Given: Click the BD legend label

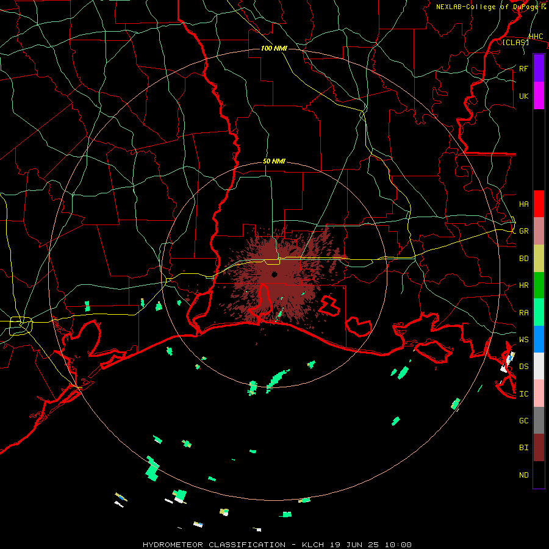Looking at the screenshot, I should tap(523, 259).
